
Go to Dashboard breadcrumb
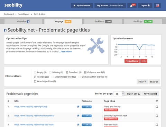point(9,14)
